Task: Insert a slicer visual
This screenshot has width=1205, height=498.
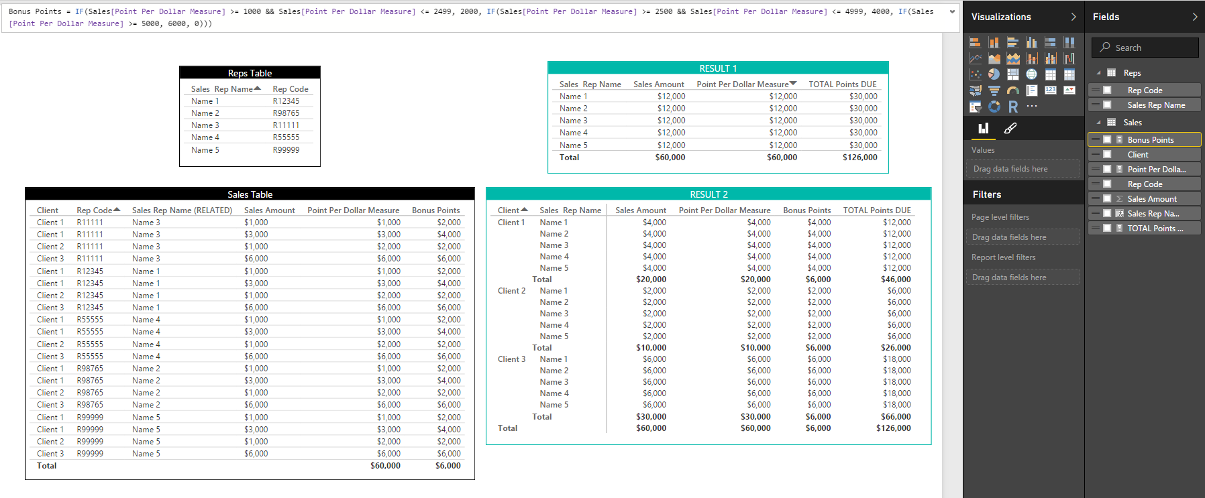Action: pyautogui.click(x=976, y=107)
